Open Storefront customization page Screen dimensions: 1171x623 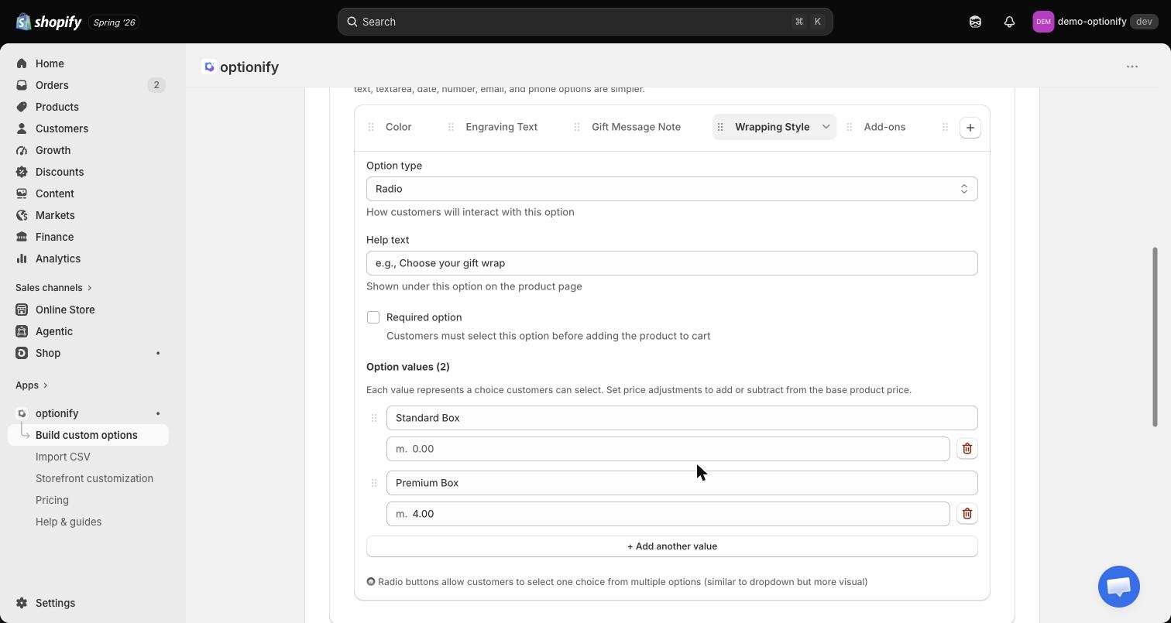tap(94, 478)
